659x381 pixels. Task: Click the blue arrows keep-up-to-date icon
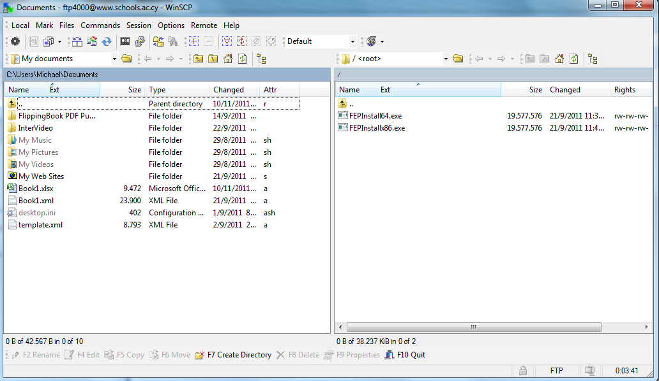click(107, 41)
